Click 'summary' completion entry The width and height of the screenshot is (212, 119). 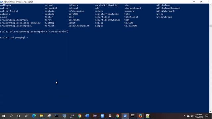[x=129, y=11]
